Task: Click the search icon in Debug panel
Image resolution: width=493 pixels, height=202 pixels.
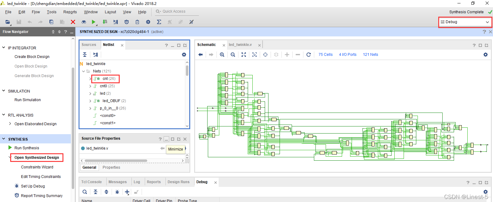Action: [85, 192]
